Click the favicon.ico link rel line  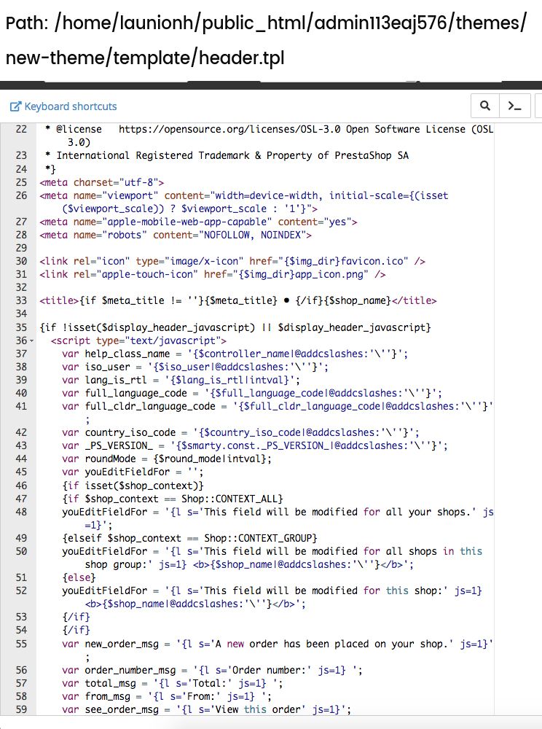tap(232, 261)
